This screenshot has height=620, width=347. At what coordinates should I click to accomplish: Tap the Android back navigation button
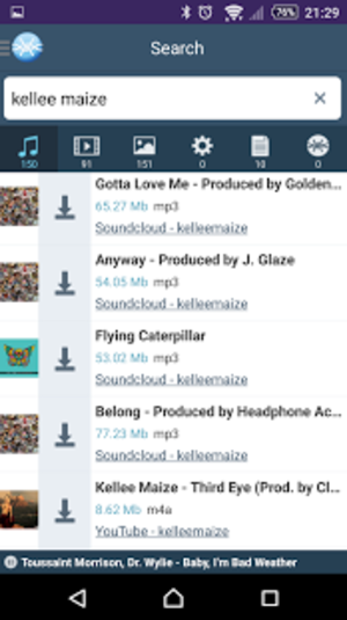78,598
